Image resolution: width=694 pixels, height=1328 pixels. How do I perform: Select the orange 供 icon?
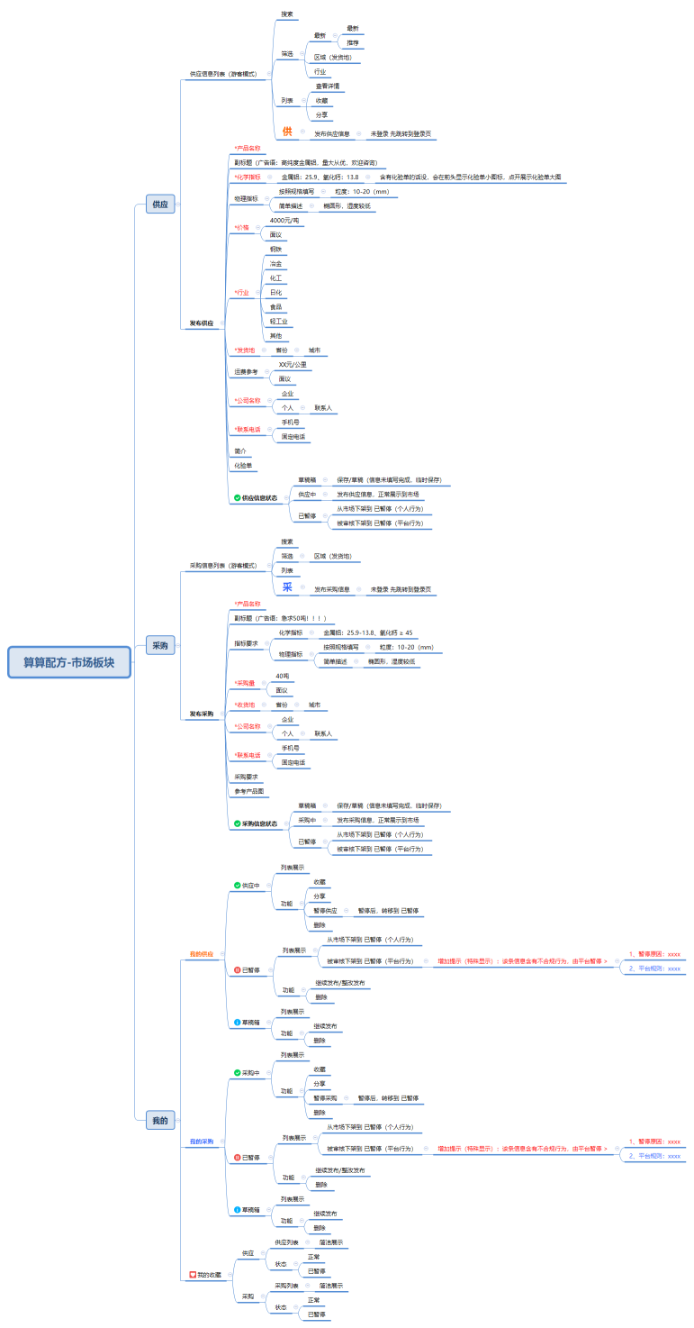288,132
